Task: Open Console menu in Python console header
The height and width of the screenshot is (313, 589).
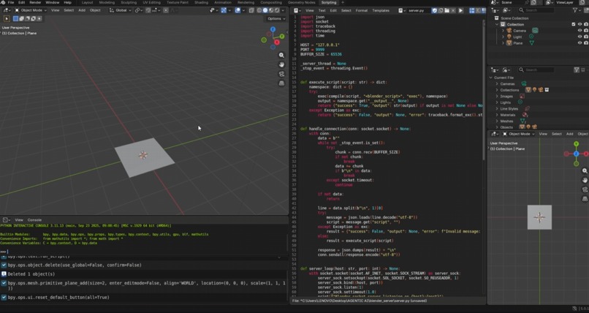Action: coord(34,220)
